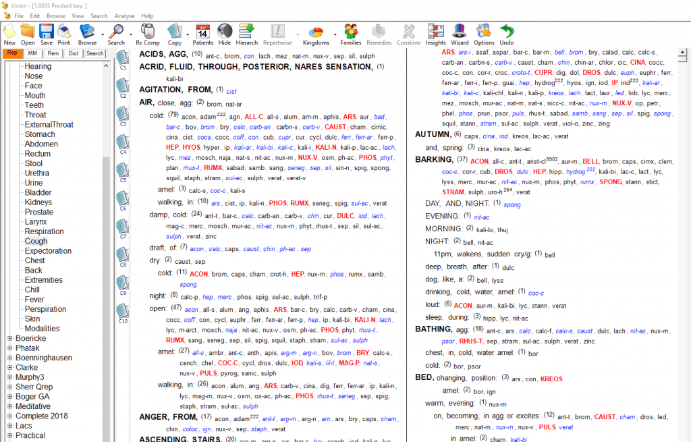Click the chapter tree vertical scrollbar

[106, 202]
